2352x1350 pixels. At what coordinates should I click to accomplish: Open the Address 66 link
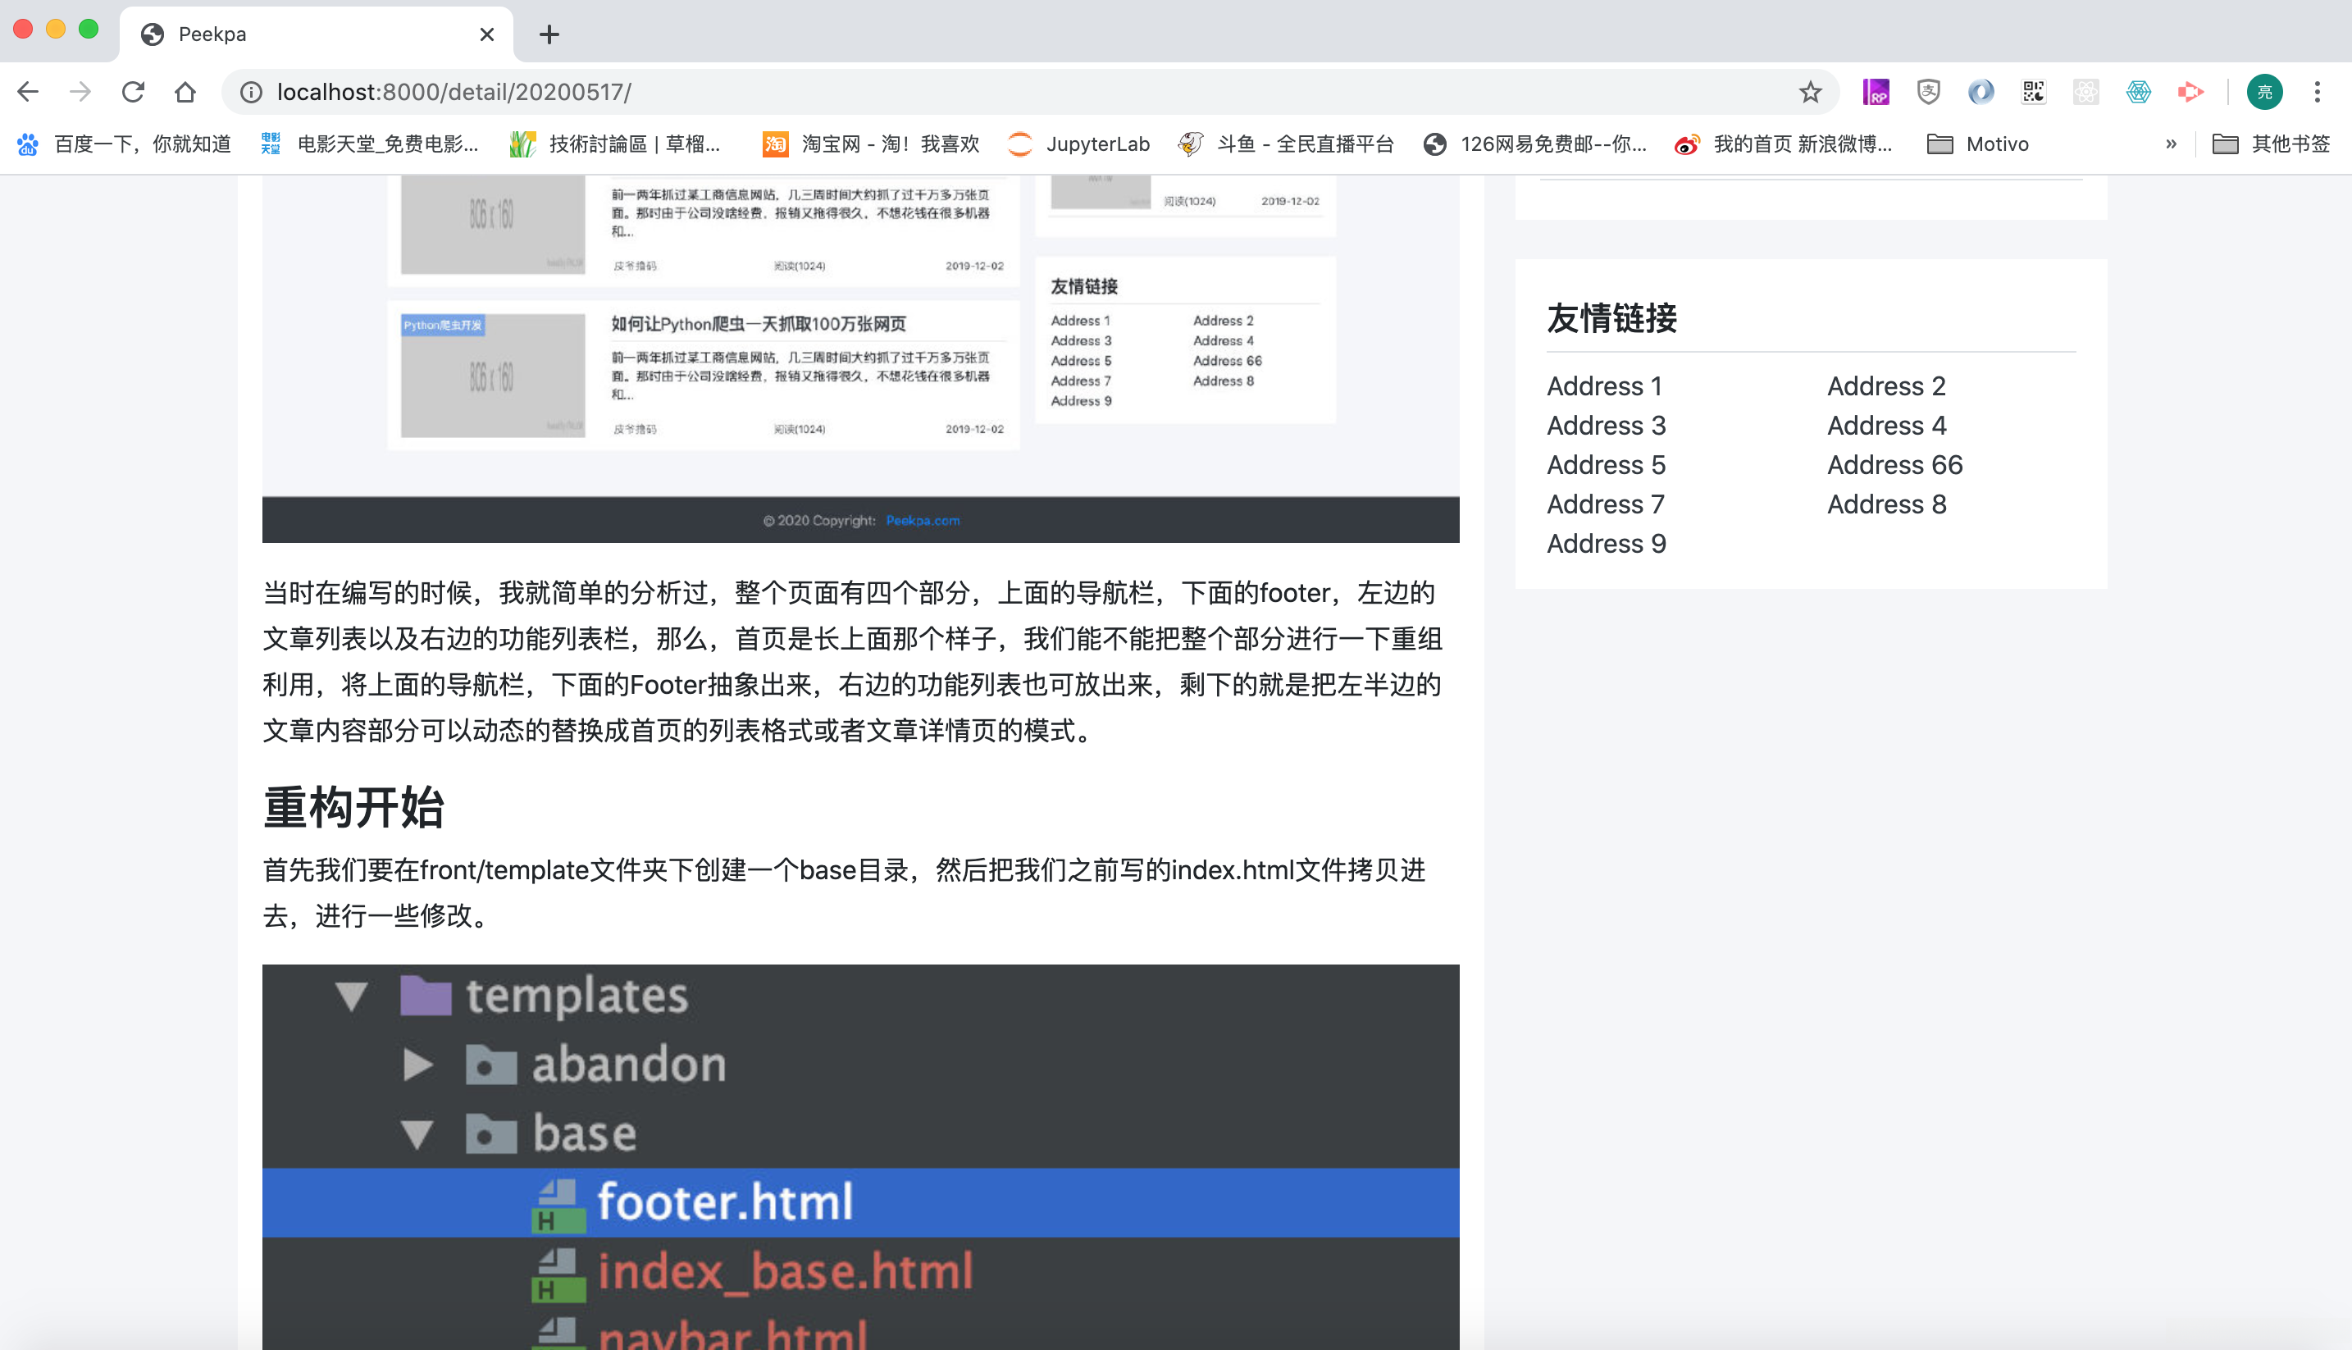[1894, 464]
